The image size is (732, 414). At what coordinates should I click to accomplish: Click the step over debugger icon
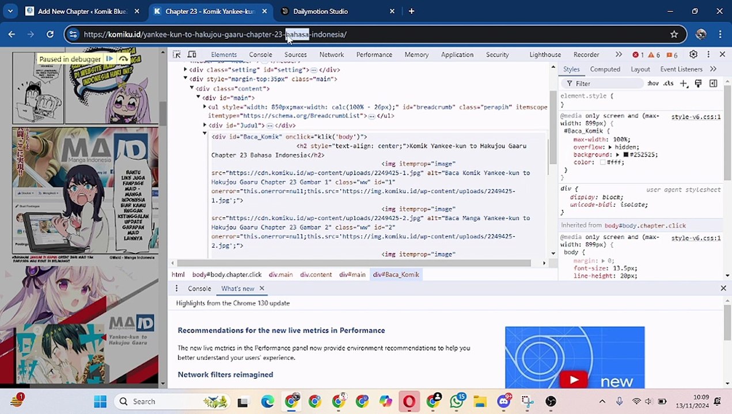(123, 59)
